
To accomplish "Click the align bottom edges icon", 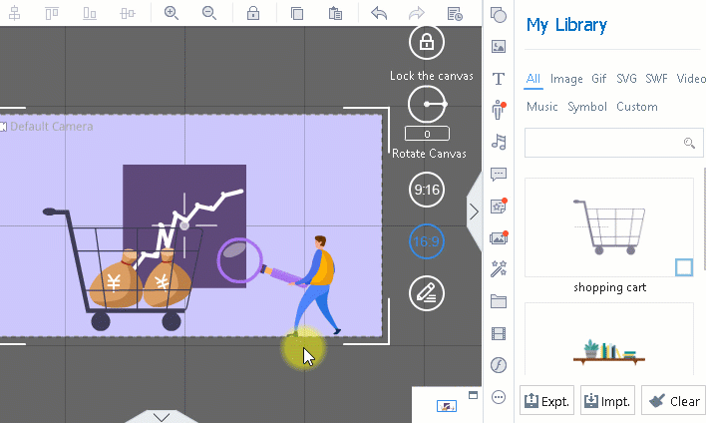I will coord(90,13).
